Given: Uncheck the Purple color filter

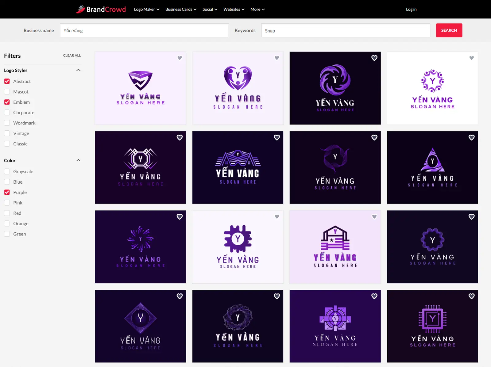Looking at the screenshot, I should pos(7,192).
